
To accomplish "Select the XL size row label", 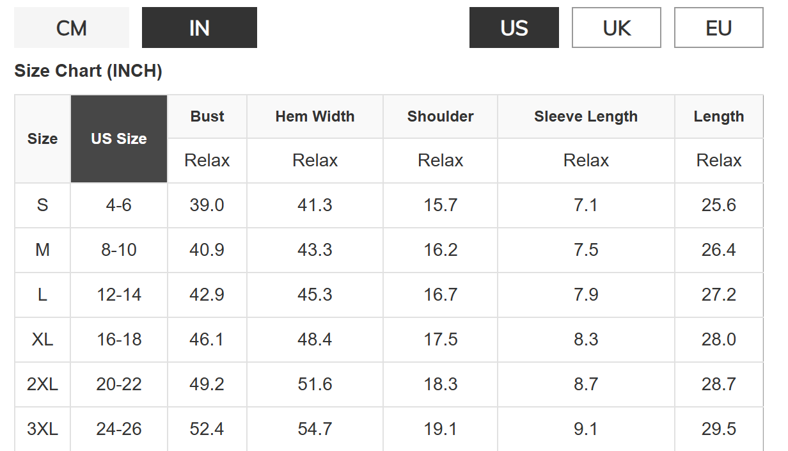I will click(43, 340).
